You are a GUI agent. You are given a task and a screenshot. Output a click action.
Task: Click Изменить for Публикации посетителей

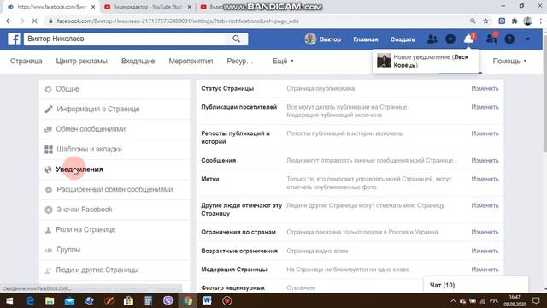click(x=485, y=107)
